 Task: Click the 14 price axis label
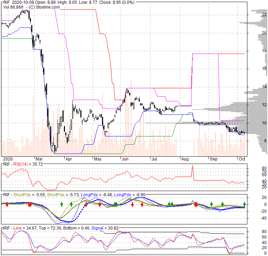pyautogui.click(x=264, y=87)
